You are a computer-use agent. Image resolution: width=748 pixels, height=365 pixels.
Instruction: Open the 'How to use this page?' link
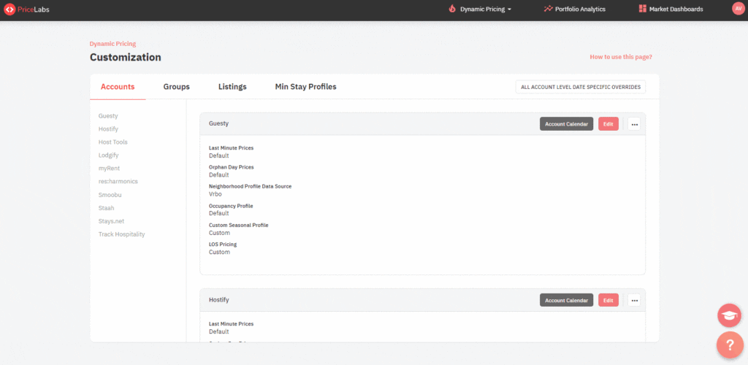621,57
